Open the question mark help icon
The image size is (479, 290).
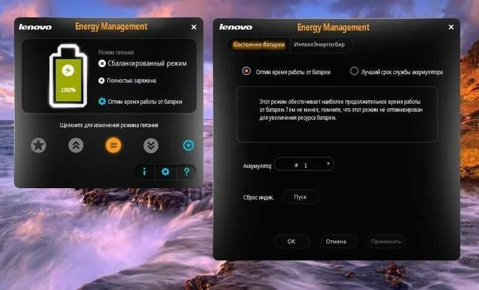tap(186, 172)
